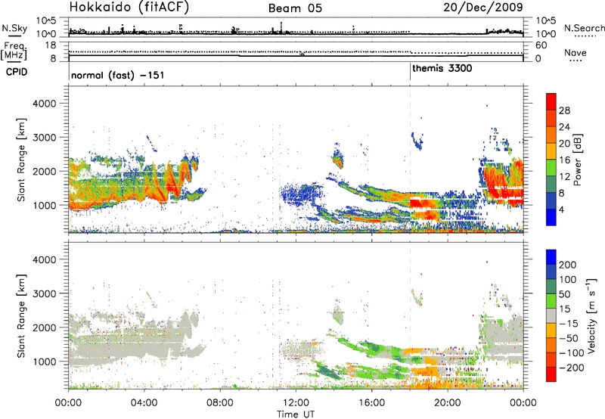Click the "60" tick beside the Nave legend
This screenshot has width=605, height=419.
[541, 45]
